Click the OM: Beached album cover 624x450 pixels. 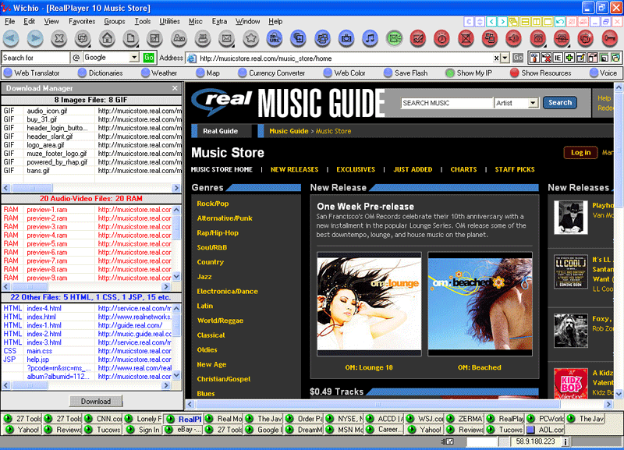click(x=480, y=304)
